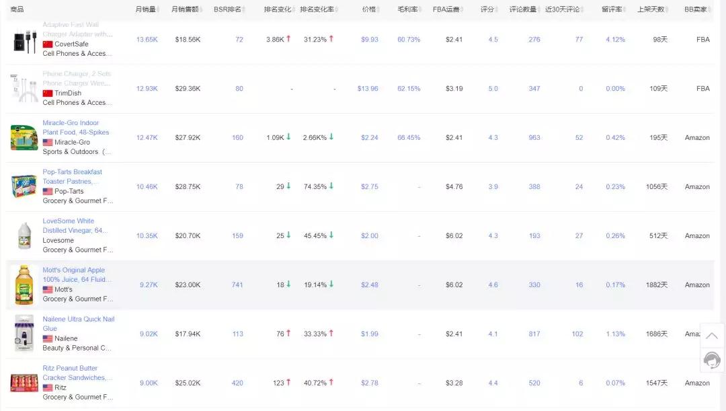Image resolution: width=726 pixels, height=411 pixels.
Task: Open the customer service headset chat
Action: click(711, 360)
